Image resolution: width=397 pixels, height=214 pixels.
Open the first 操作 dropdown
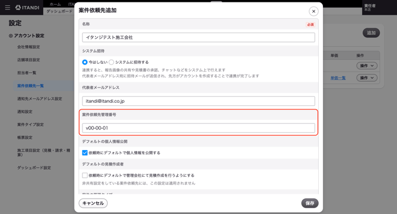pos(367,66)
